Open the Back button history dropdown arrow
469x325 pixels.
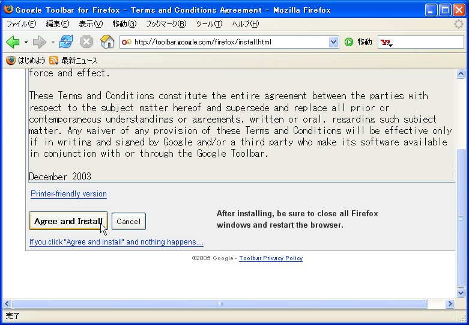(26, 43)
